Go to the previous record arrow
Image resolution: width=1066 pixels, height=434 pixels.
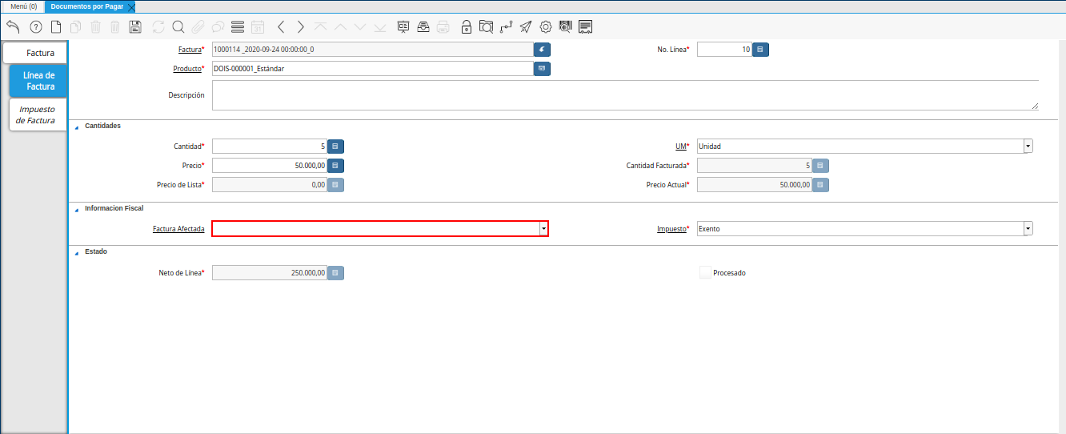pyautogui.click(x=281, y=26)
